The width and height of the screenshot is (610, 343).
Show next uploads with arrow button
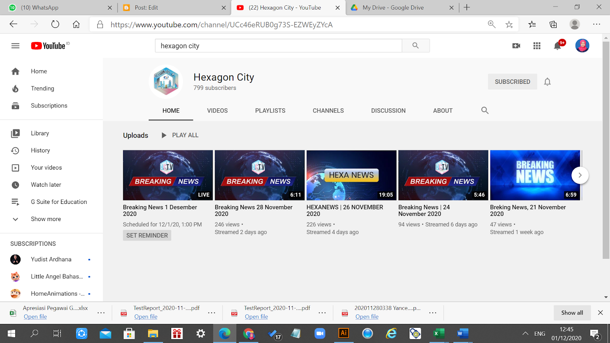[x=580, y=175]
